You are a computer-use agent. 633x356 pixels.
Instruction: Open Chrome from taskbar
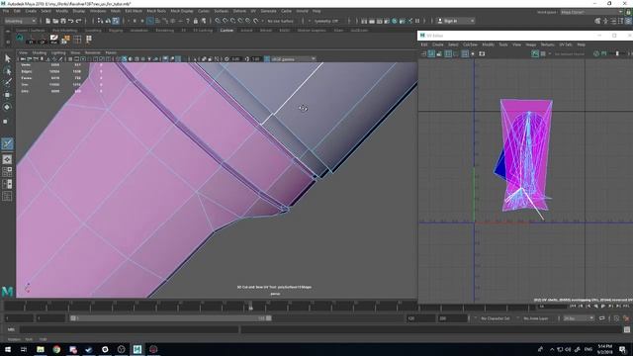56,349
